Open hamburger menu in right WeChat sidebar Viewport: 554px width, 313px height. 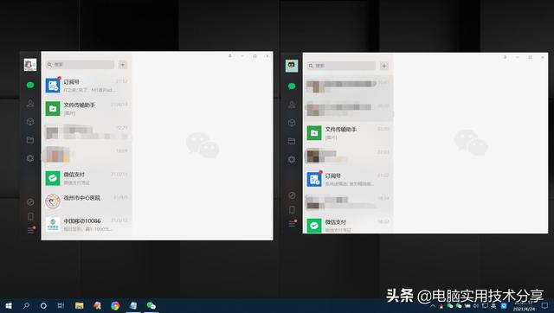pyautogui.click(x=293, y=223)
